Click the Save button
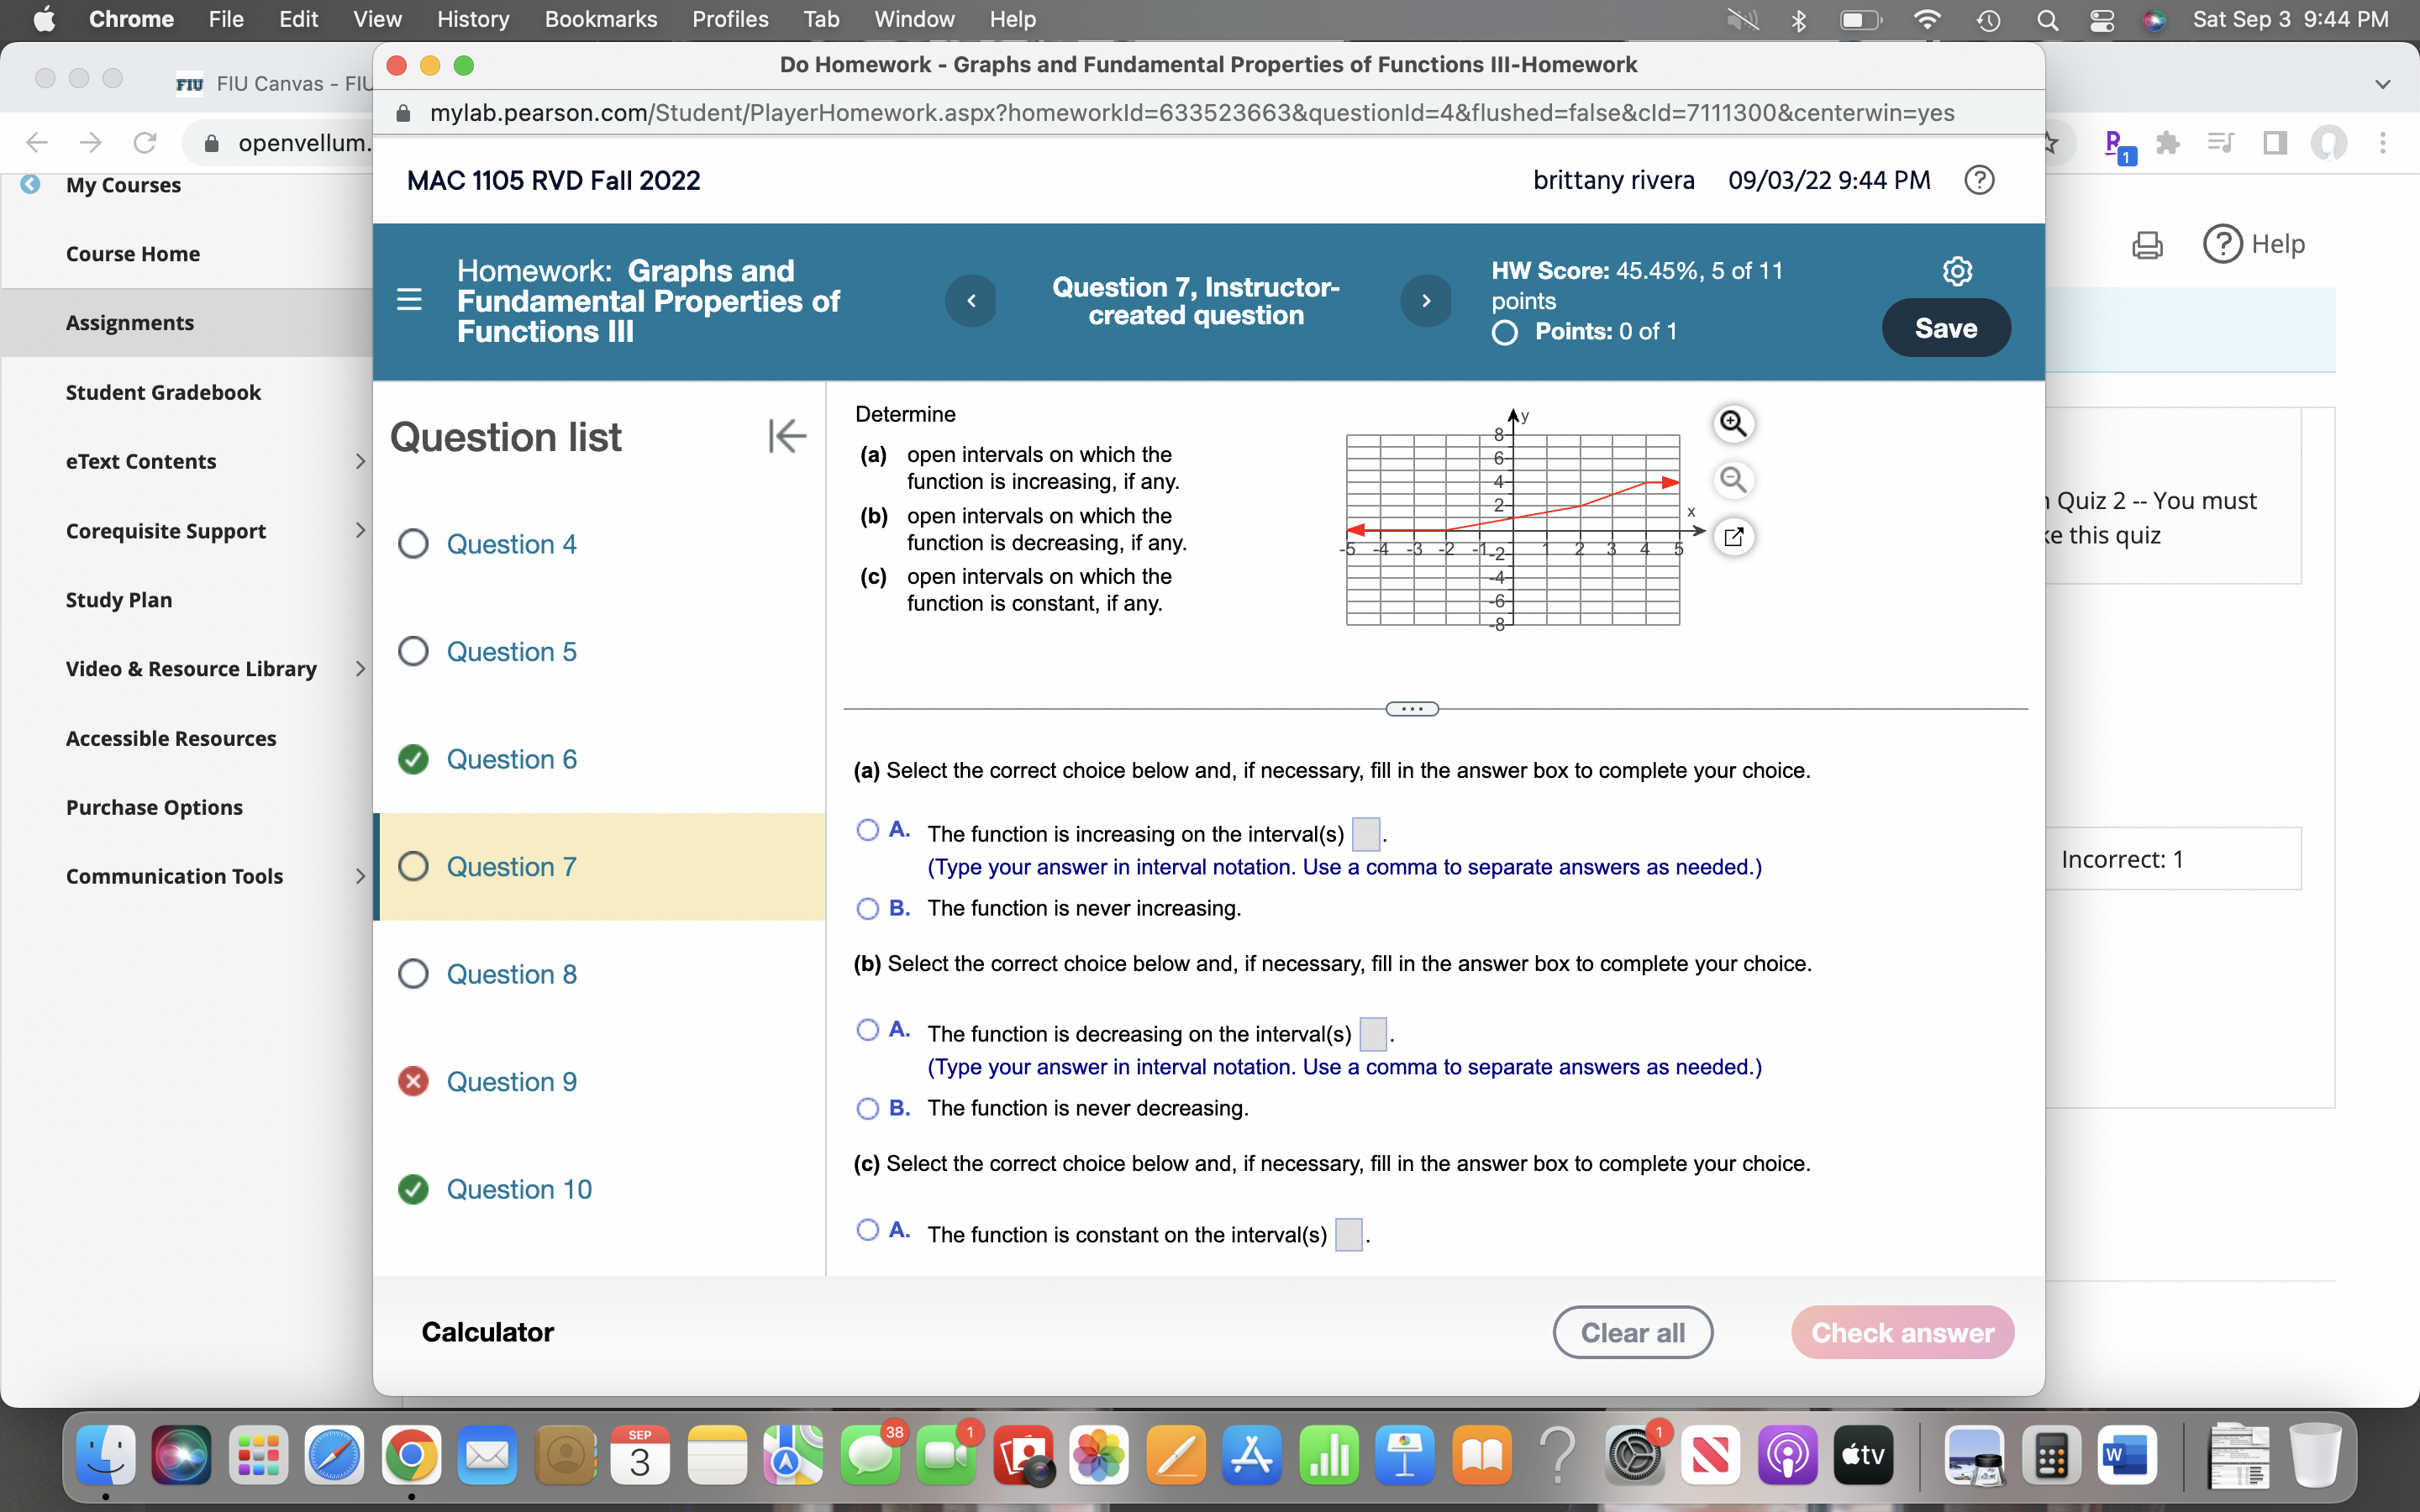The width and height of the screenshot is (2420, 1512). tap(1945, 328)
